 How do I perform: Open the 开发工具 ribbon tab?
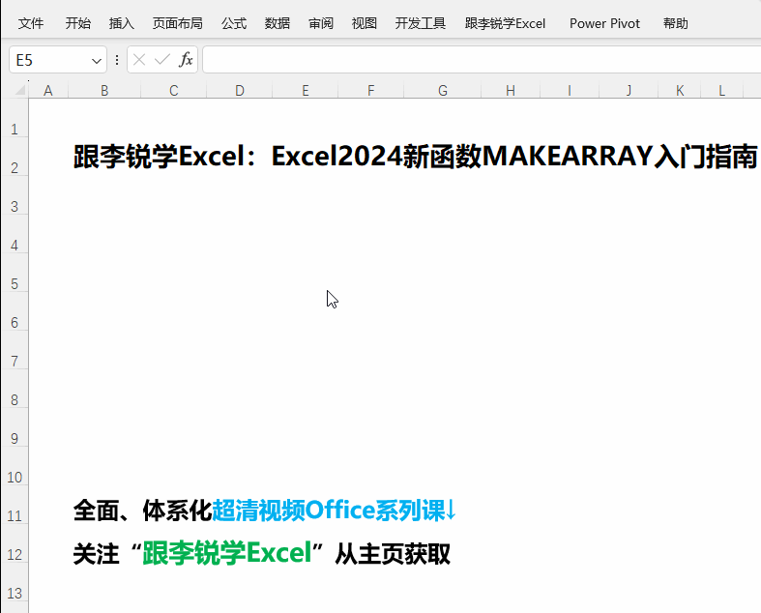coord(421,23)
